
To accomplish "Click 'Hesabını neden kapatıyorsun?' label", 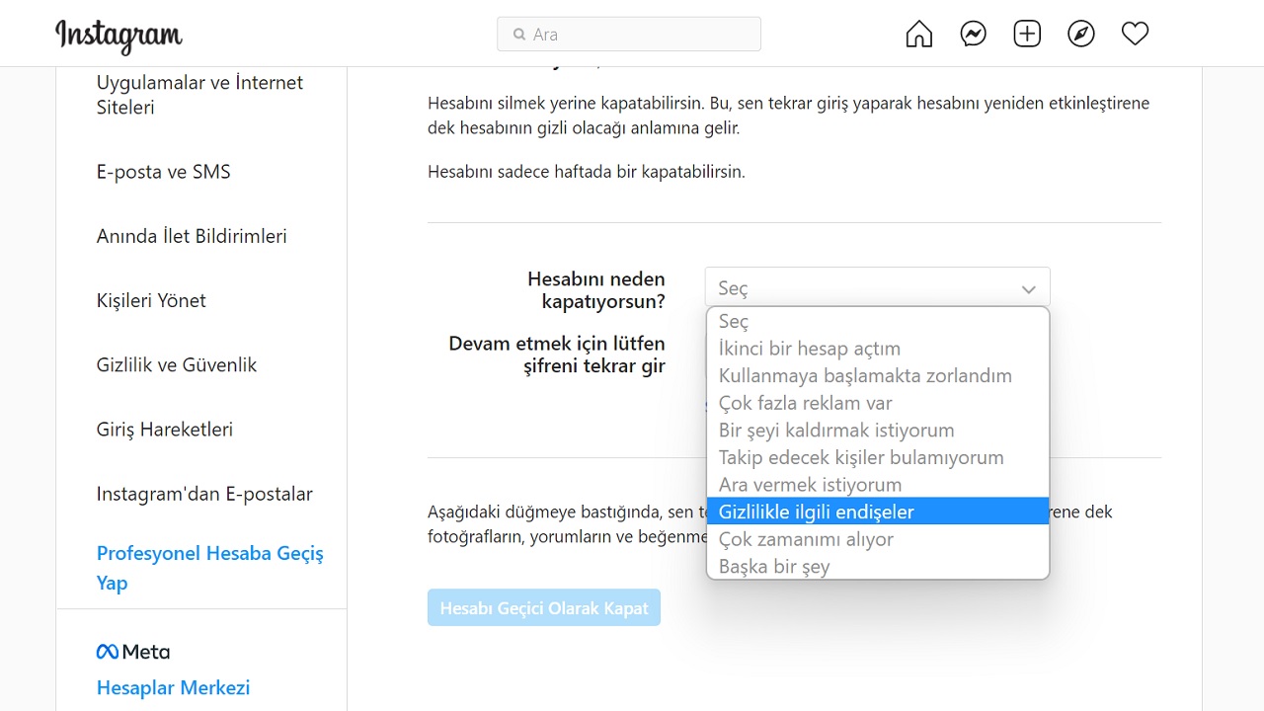I will click(x=596, y=290).
